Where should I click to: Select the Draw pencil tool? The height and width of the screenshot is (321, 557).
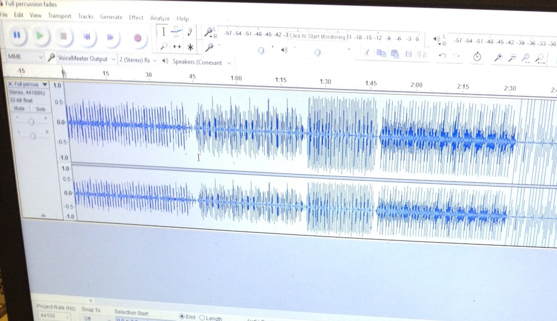[190, 32]
